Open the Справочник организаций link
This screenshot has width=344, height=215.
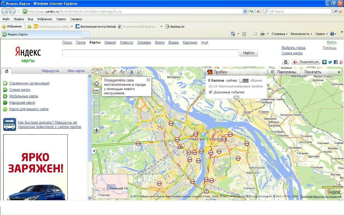(29, 83)
